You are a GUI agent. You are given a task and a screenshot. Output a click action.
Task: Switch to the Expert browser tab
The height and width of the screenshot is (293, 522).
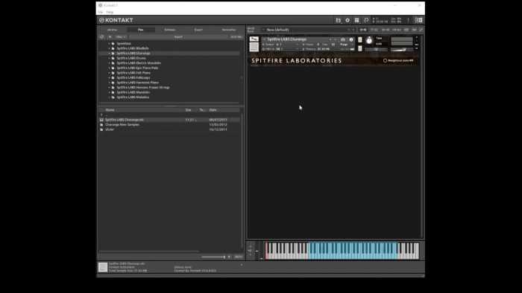pyautogui.click(x=198, y=30)
